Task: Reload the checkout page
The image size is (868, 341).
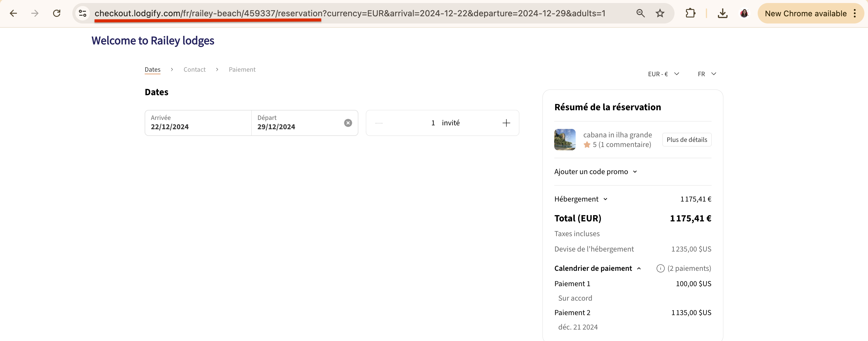Action: [x=57, y=13]
